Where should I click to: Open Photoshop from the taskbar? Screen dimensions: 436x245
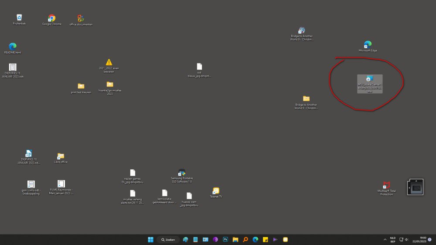pos(225,239)
